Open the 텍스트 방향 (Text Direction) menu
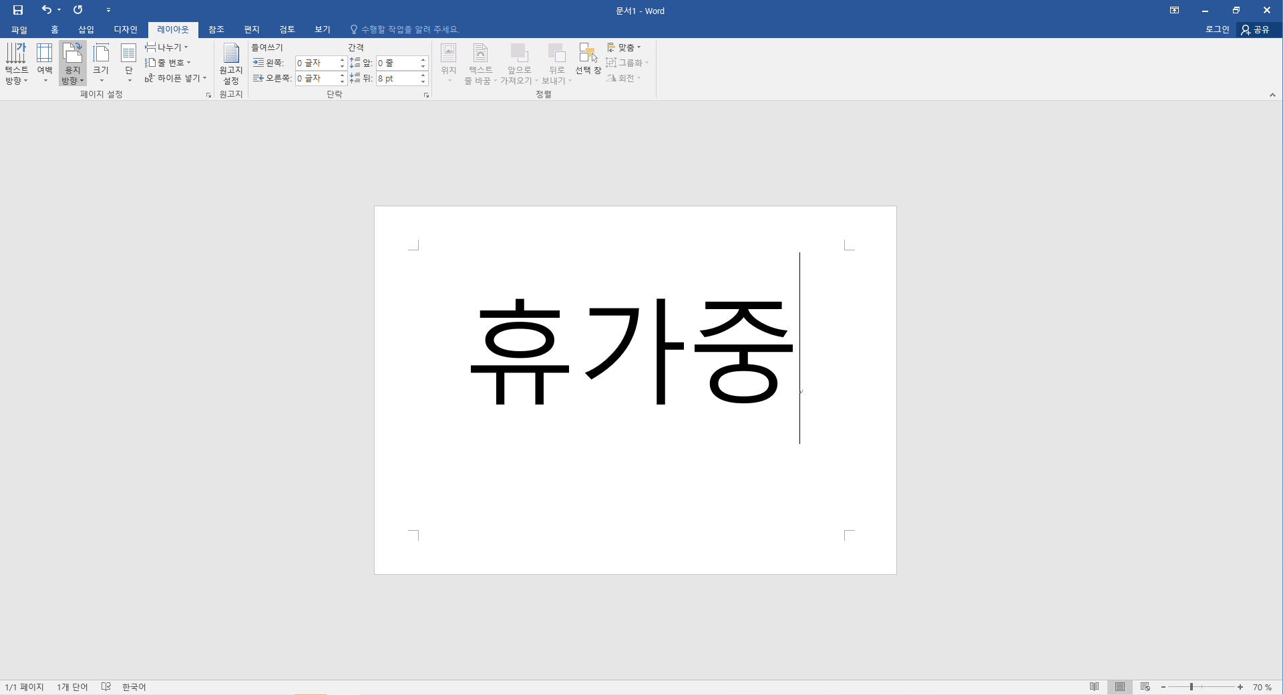Image resolution: width=1283 pixels, height=695 pixels. [17, 63]
